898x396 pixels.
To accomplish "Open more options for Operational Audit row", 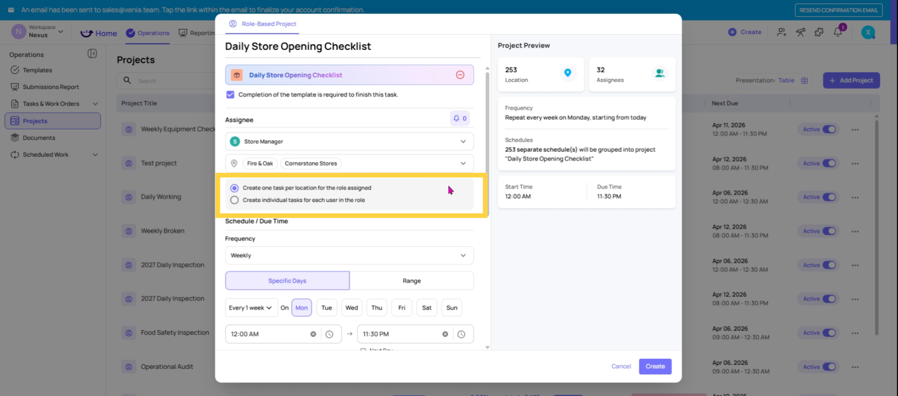I will (855, 367).
